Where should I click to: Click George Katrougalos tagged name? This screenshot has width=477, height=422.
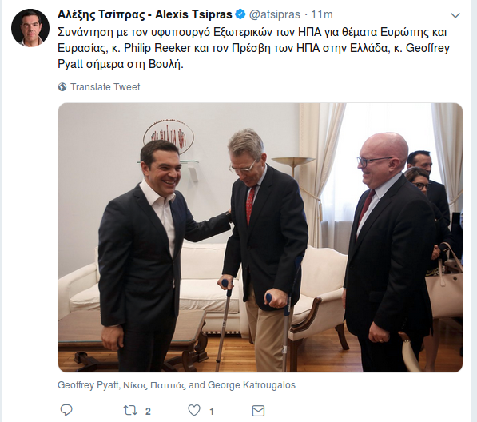(x=252, y=385)
